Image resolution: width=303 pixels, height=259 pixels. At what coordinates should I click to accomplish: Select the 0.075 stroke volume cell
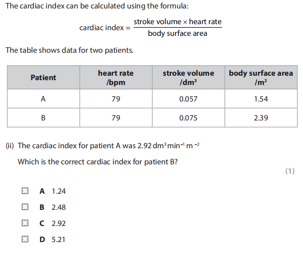[188, 118]
